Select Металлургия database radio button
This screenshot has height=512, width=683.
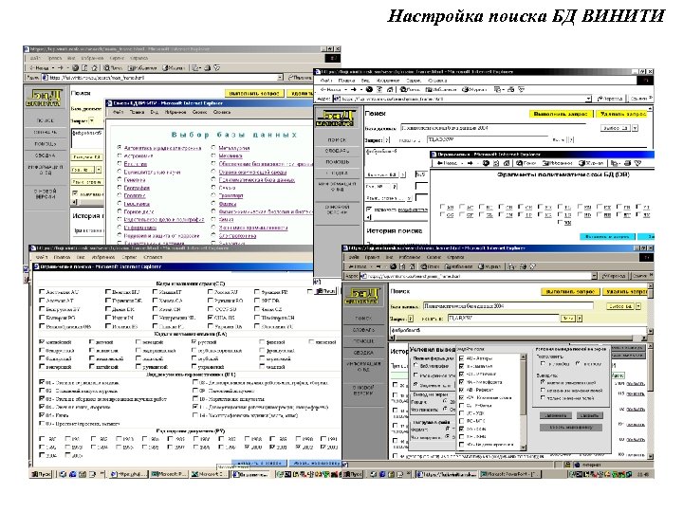[x=213, y=148]
